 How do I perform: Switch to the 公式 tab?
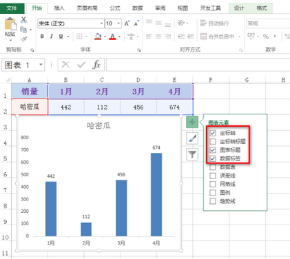pos(115,8)
